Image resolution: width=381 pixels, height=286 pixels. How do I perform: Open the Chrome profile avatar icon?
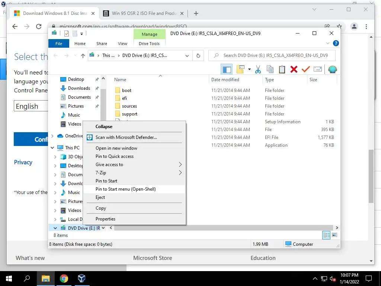[x=354, y=26]
